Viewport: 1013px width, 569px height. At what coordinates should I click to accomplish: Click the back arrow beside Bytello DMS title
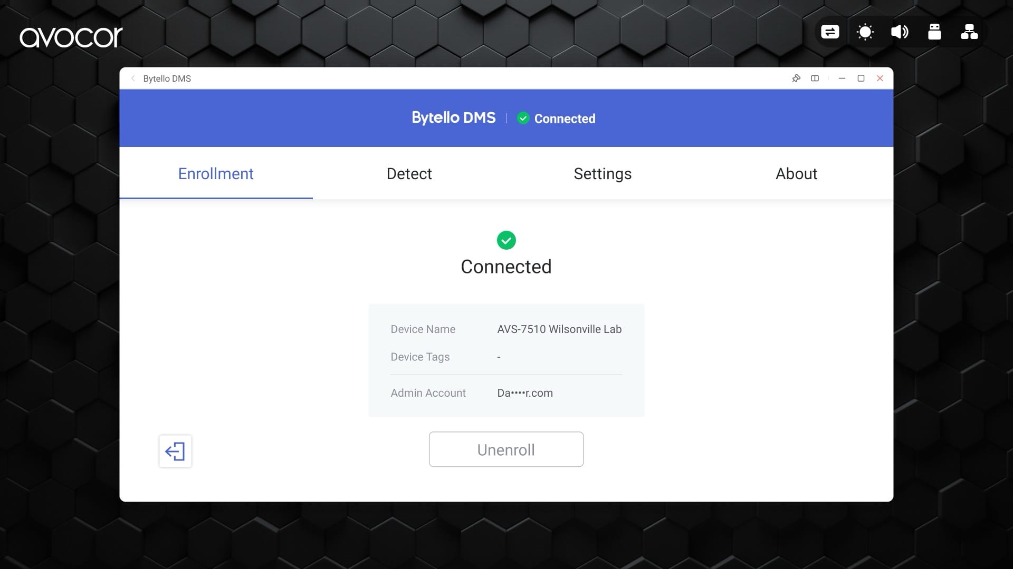(133, 79)
